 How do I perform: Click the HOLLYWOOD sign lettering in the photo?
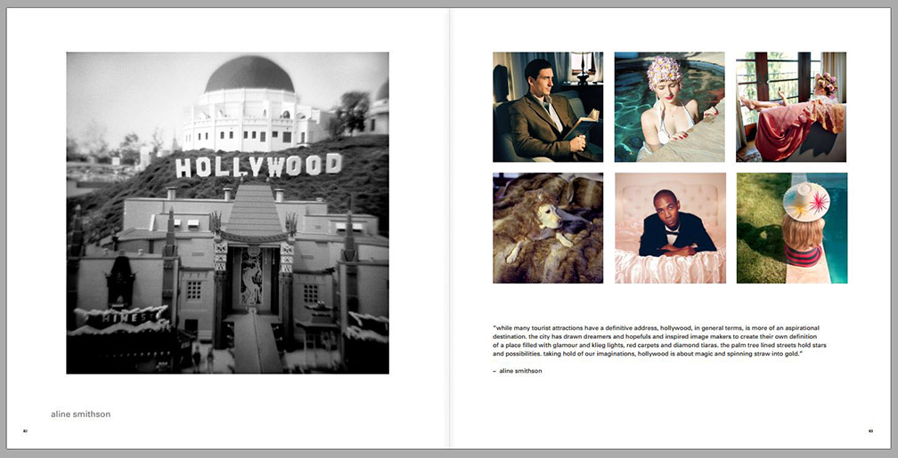coord(257,166)
